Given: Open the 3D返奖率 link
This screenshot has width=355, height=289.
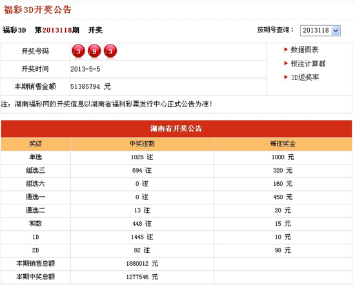Looking at the screenshot, I should point(305,77).
